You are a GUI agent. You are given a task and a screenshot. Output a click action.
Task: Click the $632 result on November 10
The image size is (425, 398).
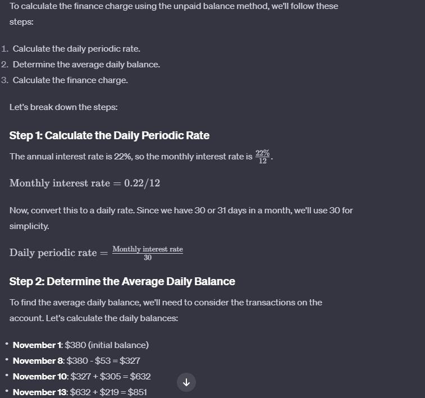[x=140, y=377]
